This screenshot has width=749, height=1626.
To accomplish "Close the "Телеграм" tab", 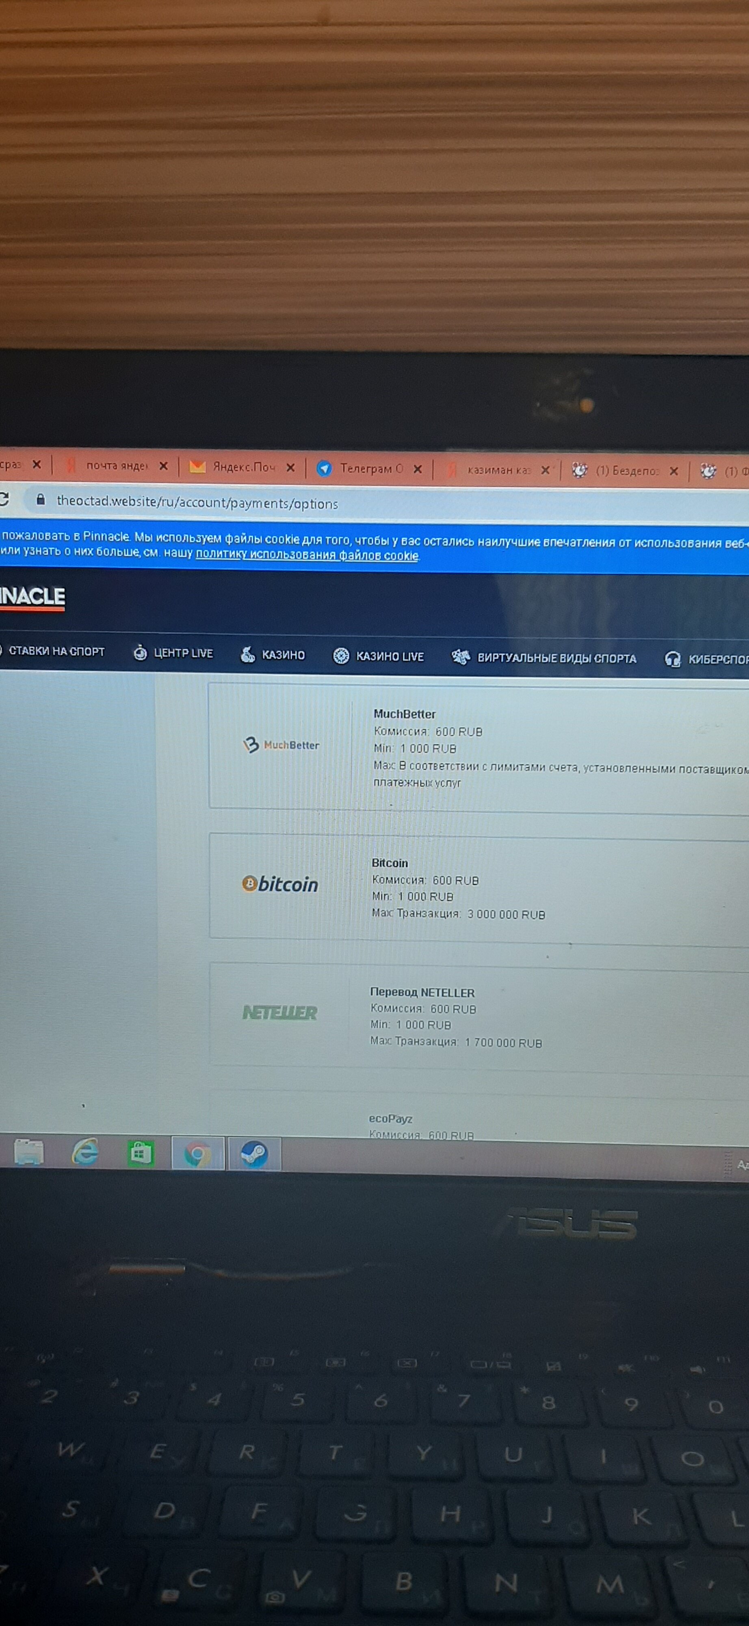I will click(418, 469).
